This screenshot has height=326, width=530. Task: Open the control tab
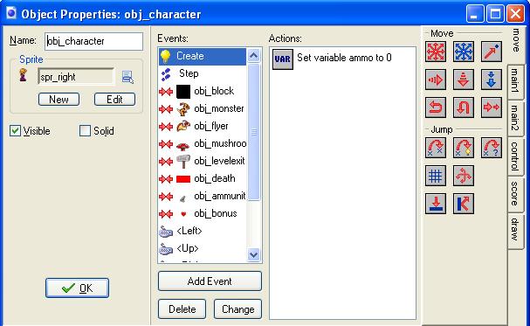[516, 156]
